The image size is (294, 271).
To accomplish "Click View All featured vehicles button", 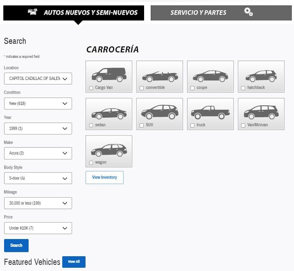I will click(74, 262).
